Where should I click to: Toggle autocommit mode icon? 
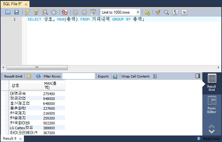pyautogui.click(x=93, y=12)
